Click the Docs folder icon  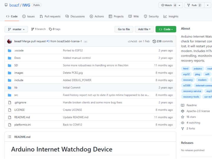coord(9,58)
